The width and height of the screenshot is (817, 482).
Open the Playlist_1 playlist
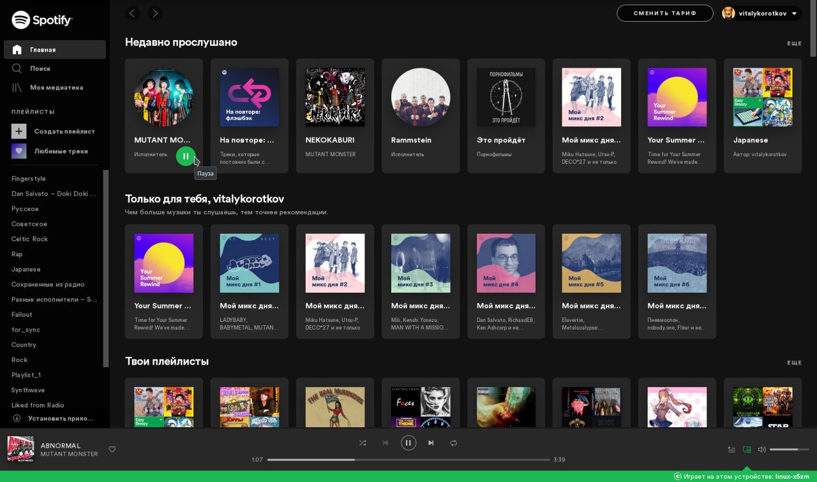tap(26, 375)
